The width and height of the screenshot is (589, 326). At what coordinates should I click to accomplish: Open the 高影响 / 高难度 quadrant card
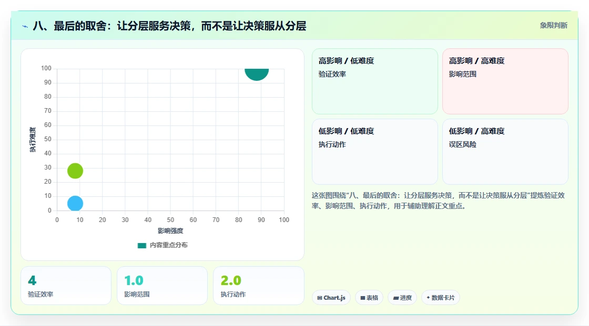[505, 81]
